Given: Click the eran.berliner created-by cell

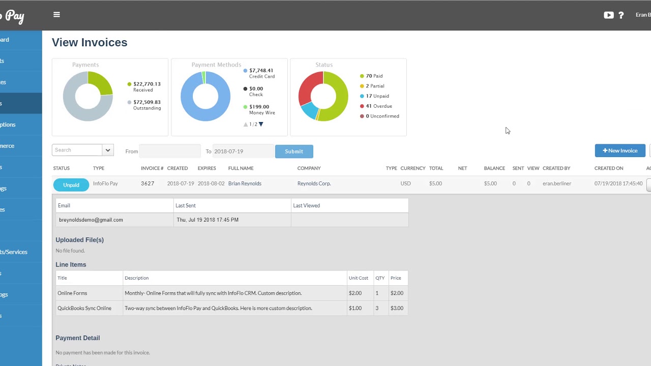Looking at the screenshot, I should [x=557, y=184].
